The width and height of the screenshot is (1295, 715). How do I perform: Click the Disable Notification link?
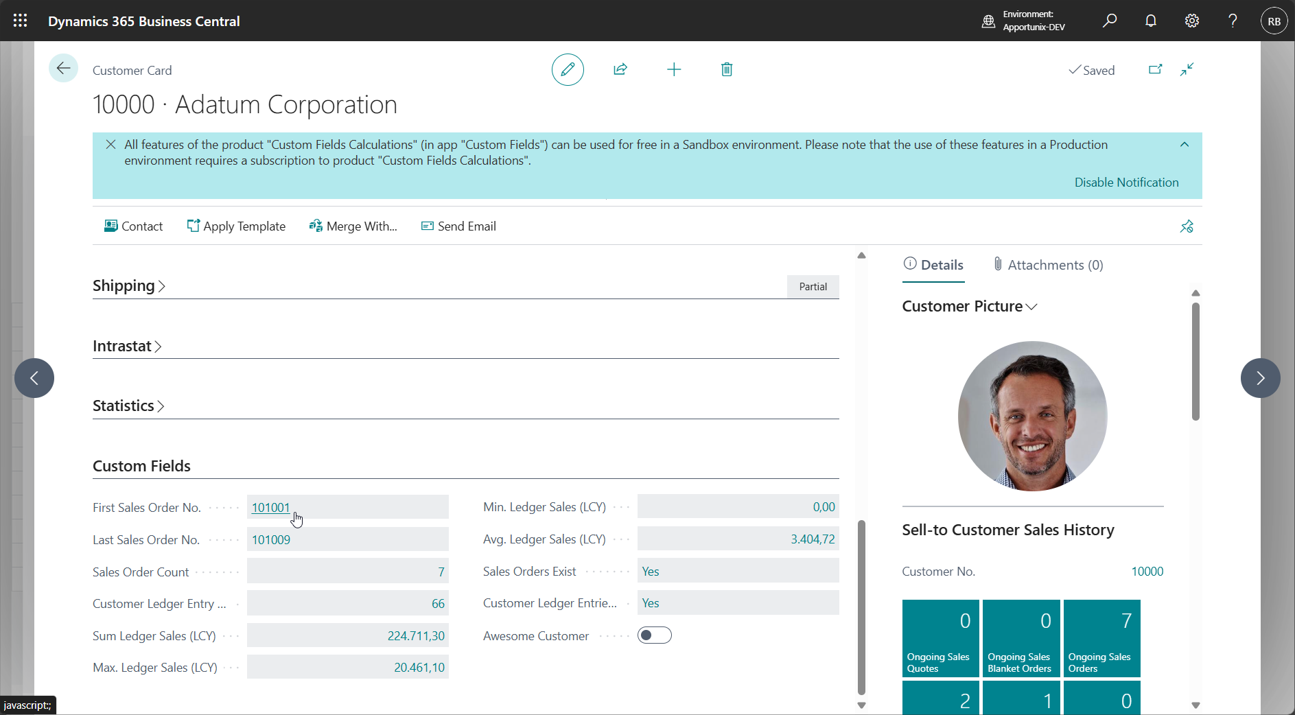coord(1126,183)
